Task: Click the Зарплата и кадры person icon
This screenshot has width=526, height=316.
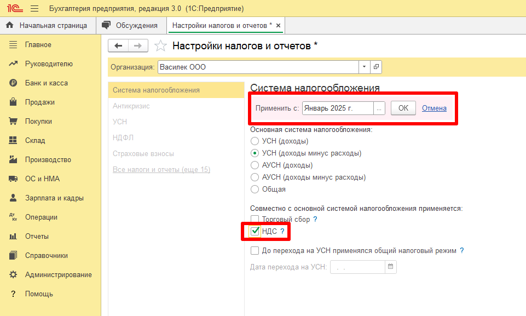Action: [13, 198]
